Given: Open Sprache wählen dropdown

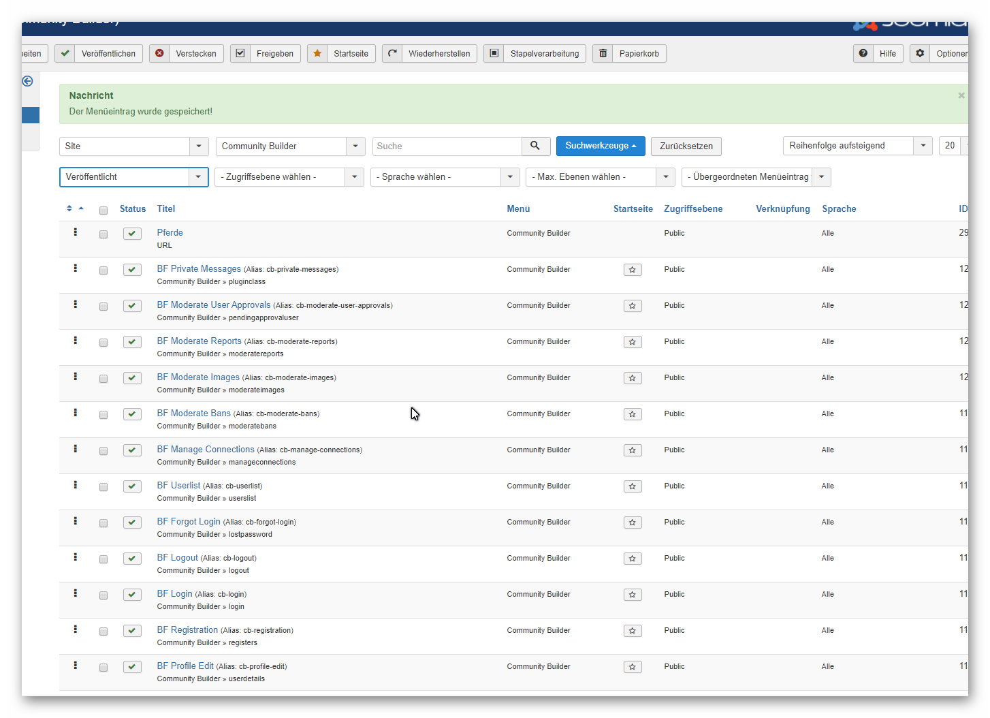Looking at the screenshot, I should pos(445,177).
